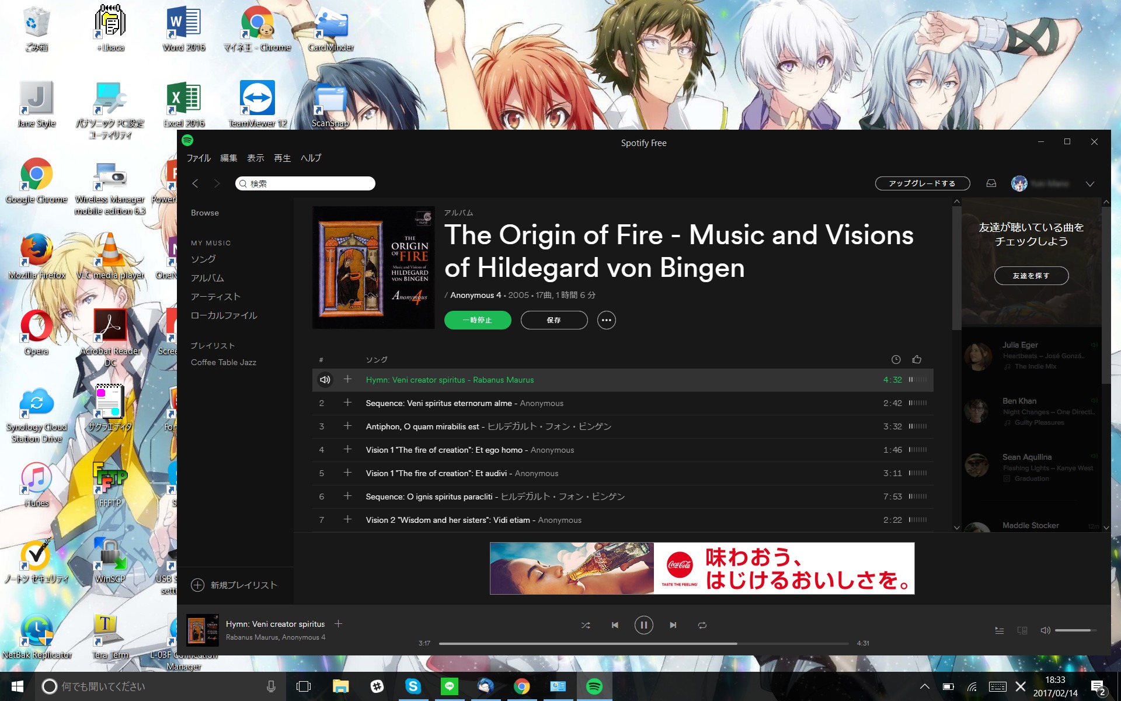This screenshot has width=1121, height=701.
Task: Open the album's three-dot more menu
Action: coord(606,320)
